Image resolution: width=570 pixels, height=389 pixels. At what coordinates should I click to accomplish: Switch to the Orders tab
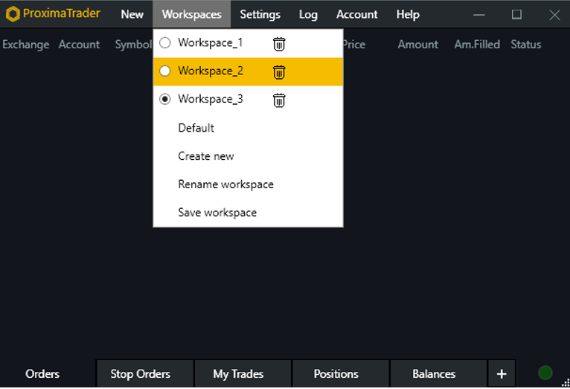point(42,373)
